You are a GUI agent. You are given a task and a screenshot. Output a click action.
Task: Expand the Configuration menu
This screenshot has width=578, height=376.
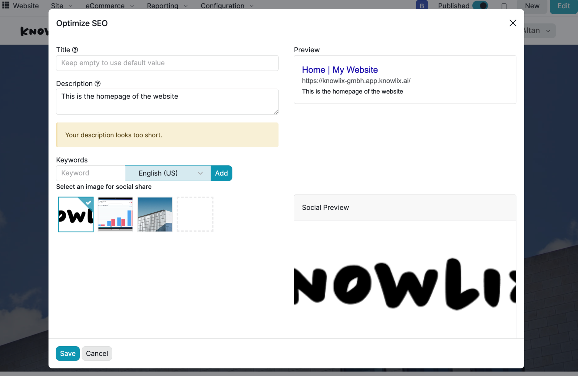point(227,6)
